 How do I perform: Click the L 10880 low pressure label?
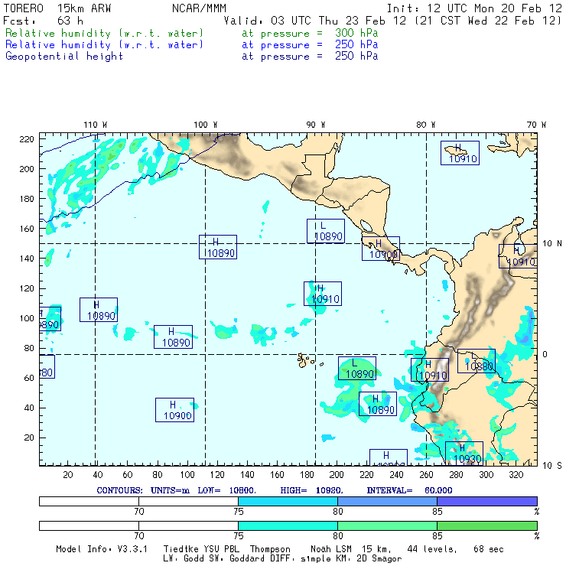click(476, 361)
